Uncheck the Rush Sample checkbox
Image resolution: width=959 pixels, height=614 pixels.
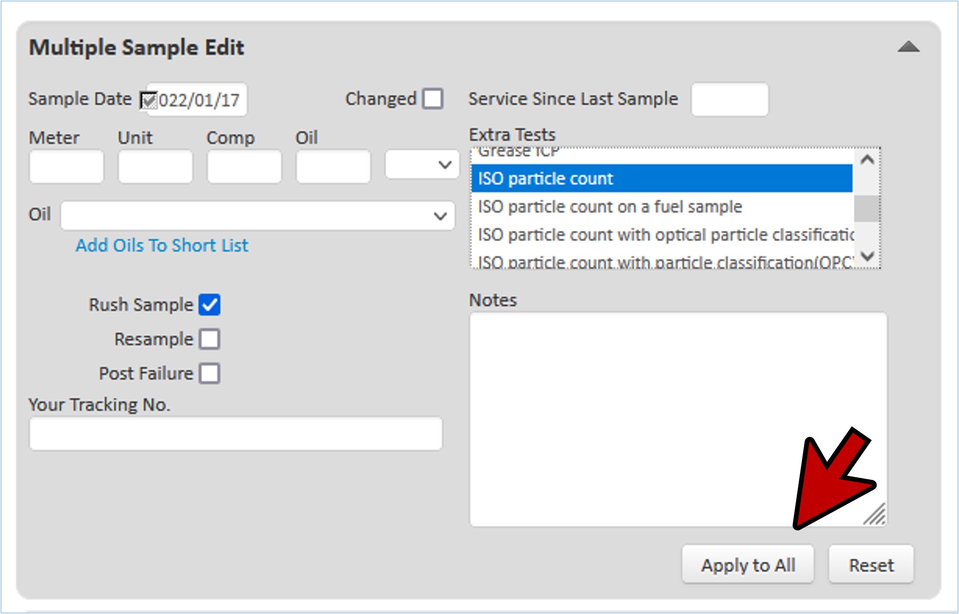[x=209, y=305]
